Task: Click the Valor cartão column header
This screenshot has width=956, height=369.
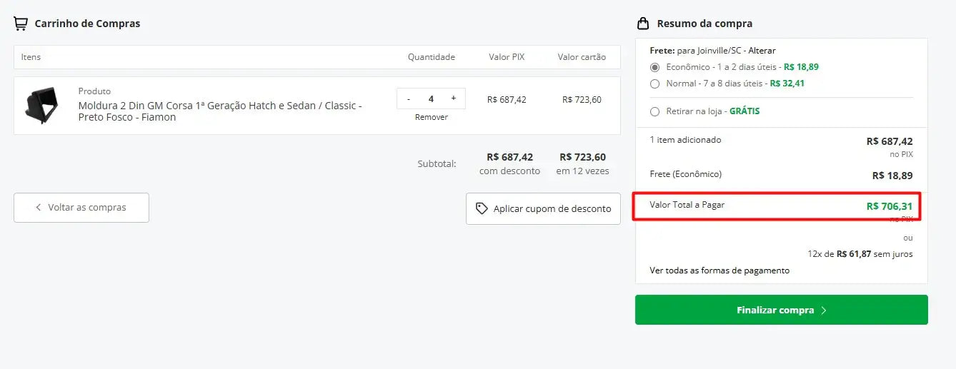Action: 582,57
